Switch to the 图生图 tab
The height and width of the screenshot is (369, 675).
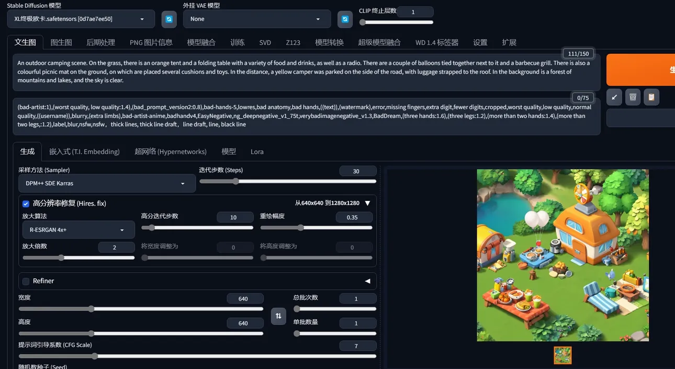(61, 42)
